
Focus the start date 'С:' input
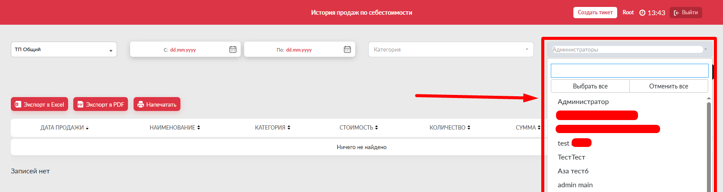pos(185,49)
